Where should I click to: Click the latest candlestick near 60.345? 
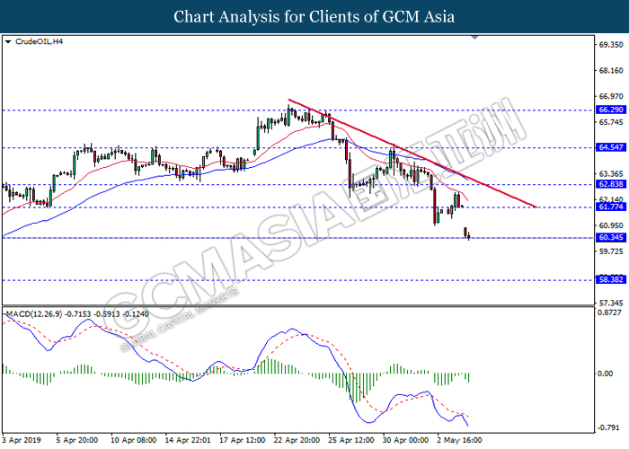(468, 236)
